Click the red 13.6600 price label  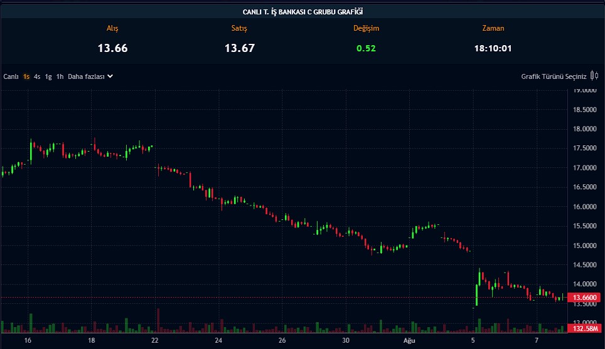[x=582, y=298]
